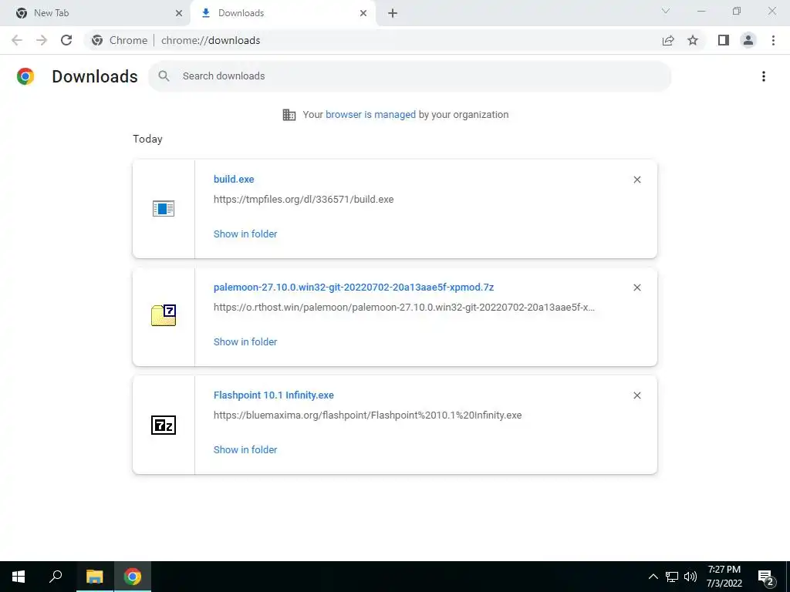Select the Downloads tab
This screenshot has width=790, height=592.
tap(282, 13)
